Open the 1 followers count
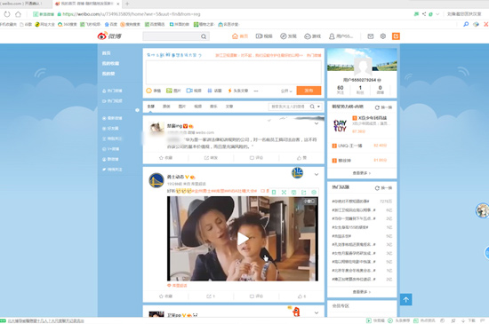Image resolution: width=489 pixels, height=324 pixels. tap(360, 90)
